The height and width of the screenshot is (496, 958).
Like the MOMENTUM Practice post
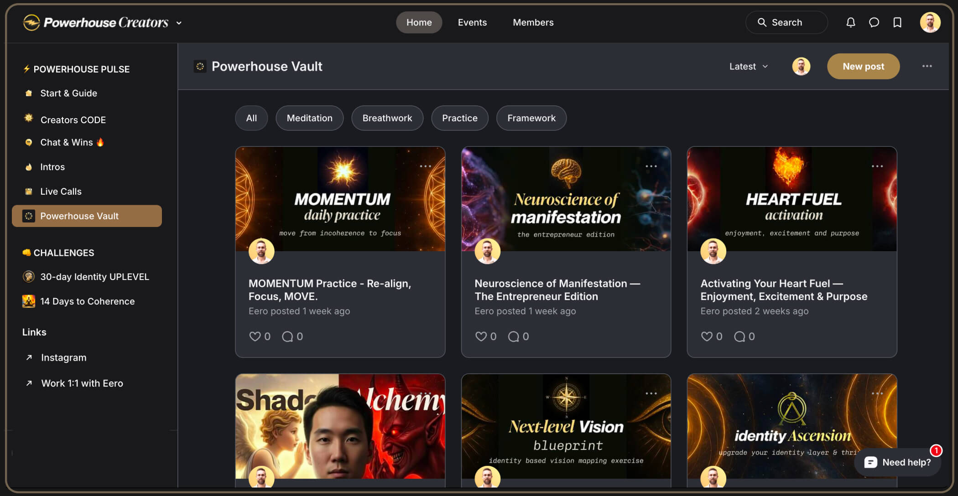pyautogui.click(x=255, y=336)
